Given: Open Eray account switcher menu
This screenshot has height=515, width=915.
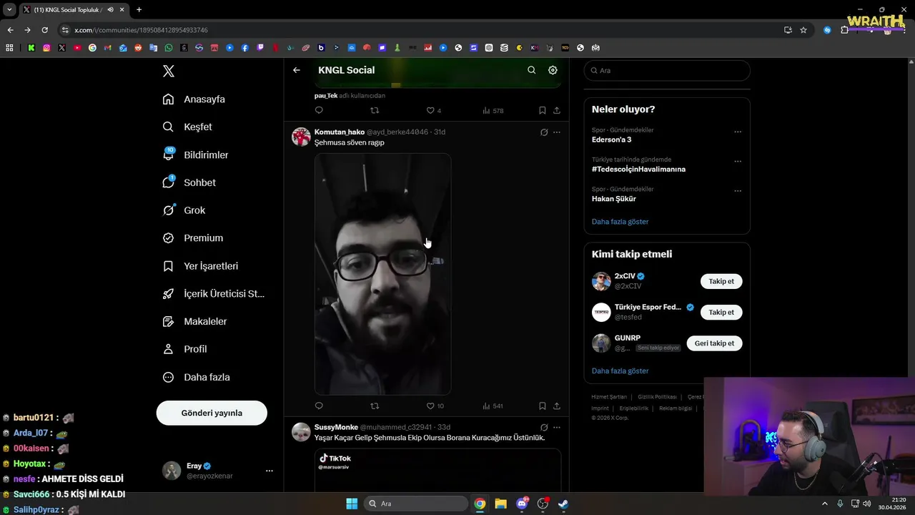Looking at the screenshot, I should [218, 471].
